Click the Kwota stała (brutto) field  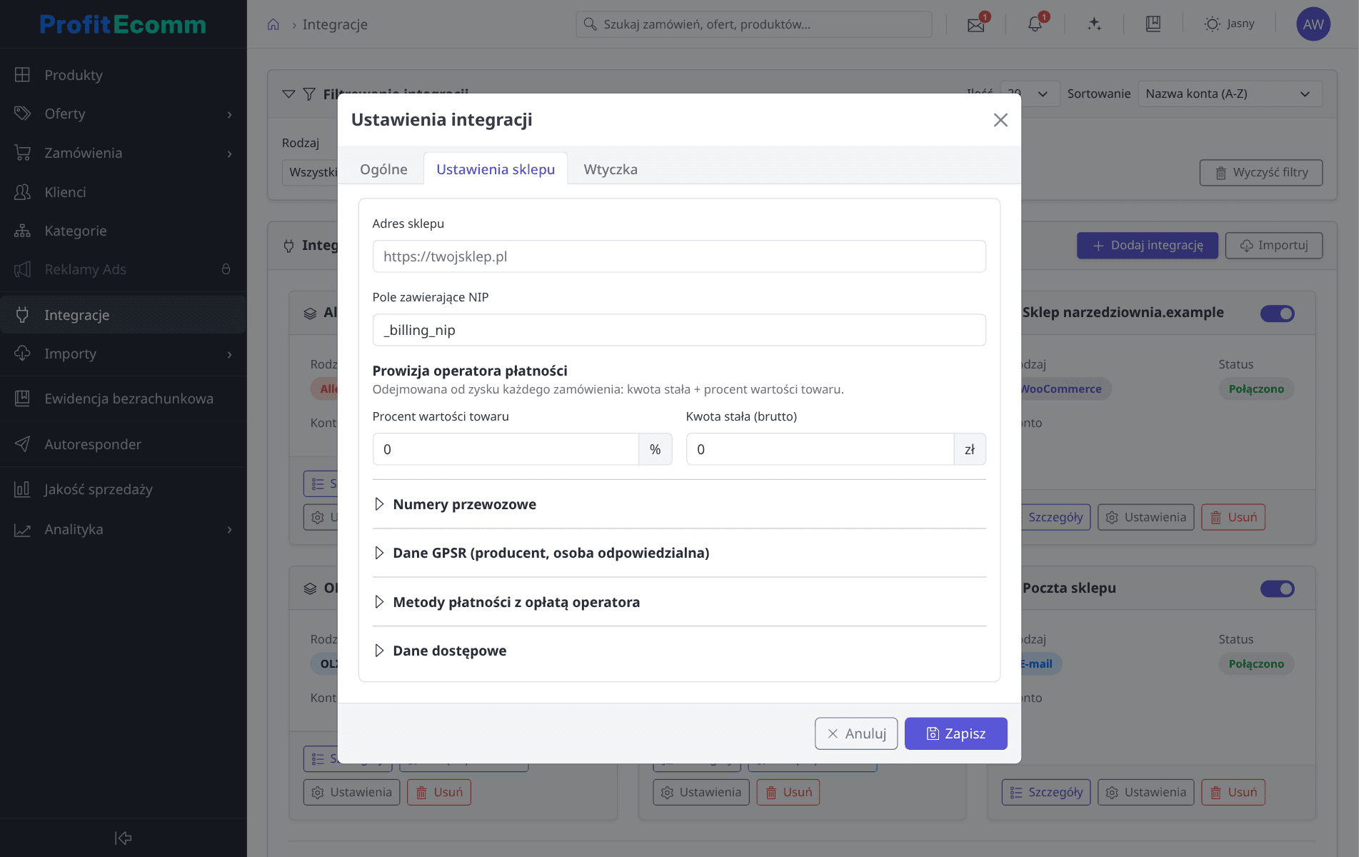820,449
